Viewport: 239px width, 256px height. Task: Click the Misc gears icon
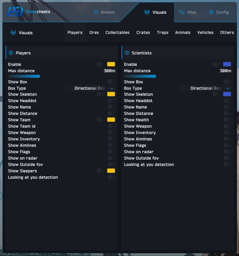point(182,12)
